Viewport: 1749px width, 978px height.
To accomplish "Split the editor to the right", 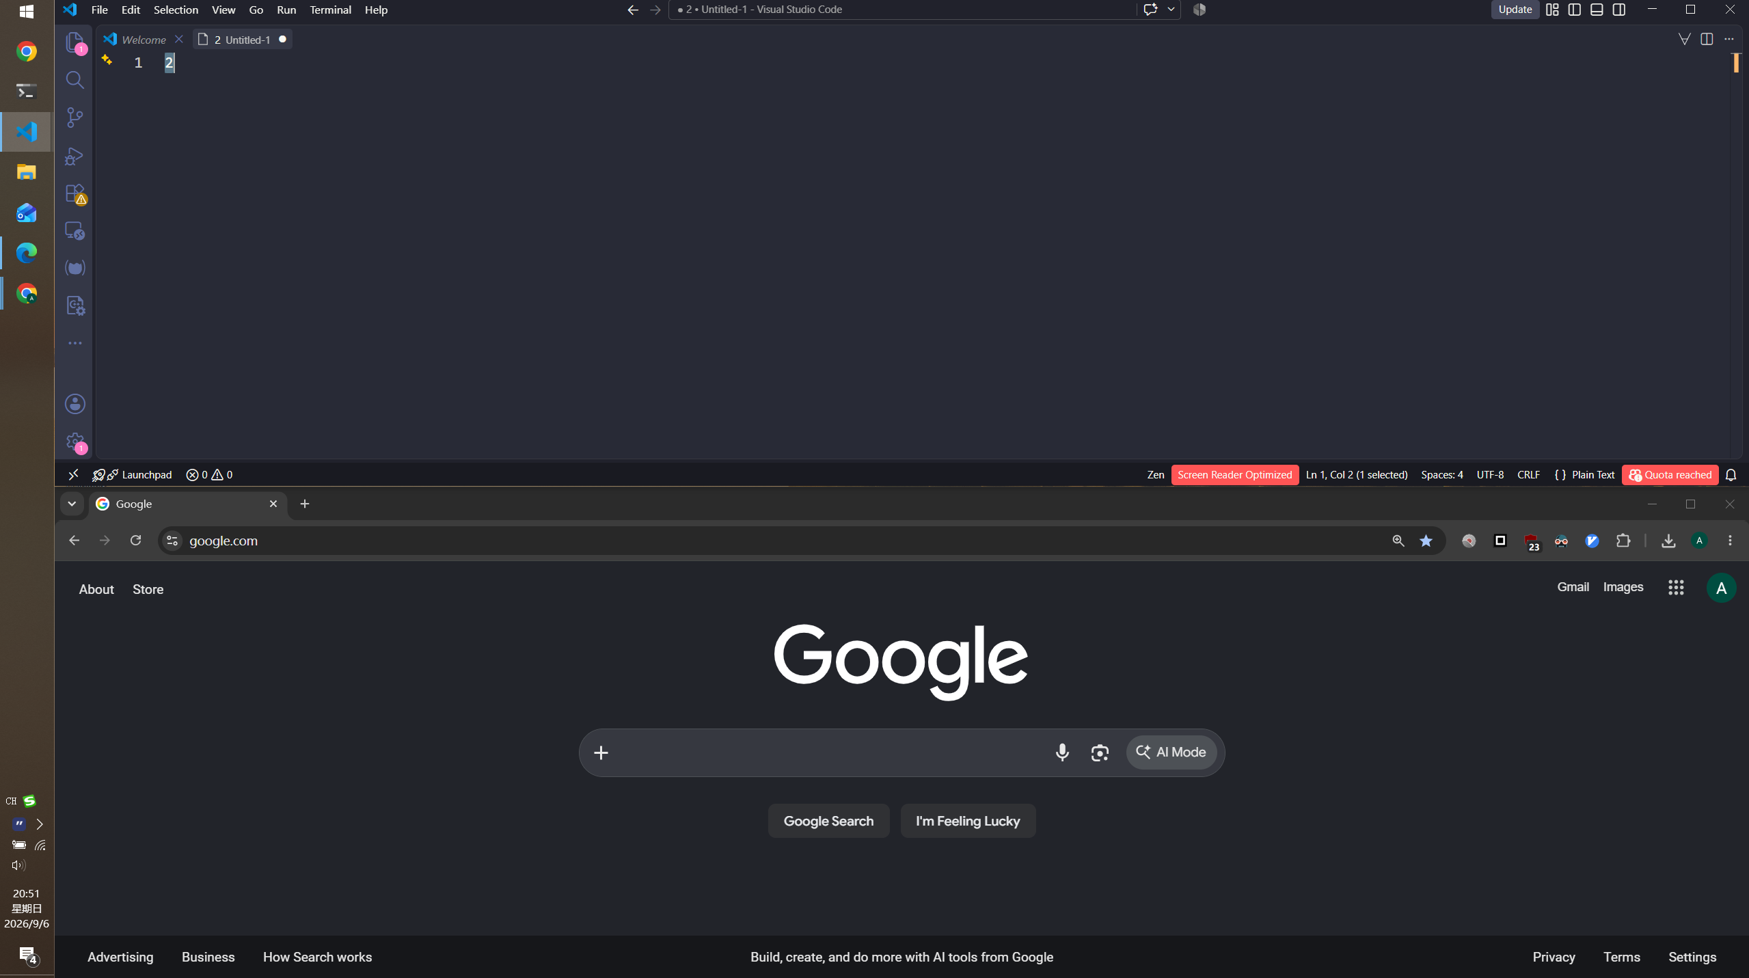I will pyautogui.click(x=1707, y=39).
